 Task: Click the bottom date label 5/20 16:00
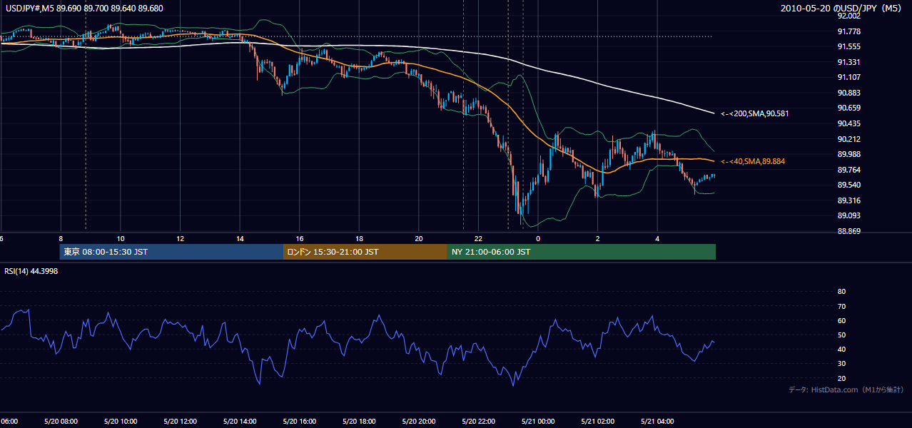299,421
